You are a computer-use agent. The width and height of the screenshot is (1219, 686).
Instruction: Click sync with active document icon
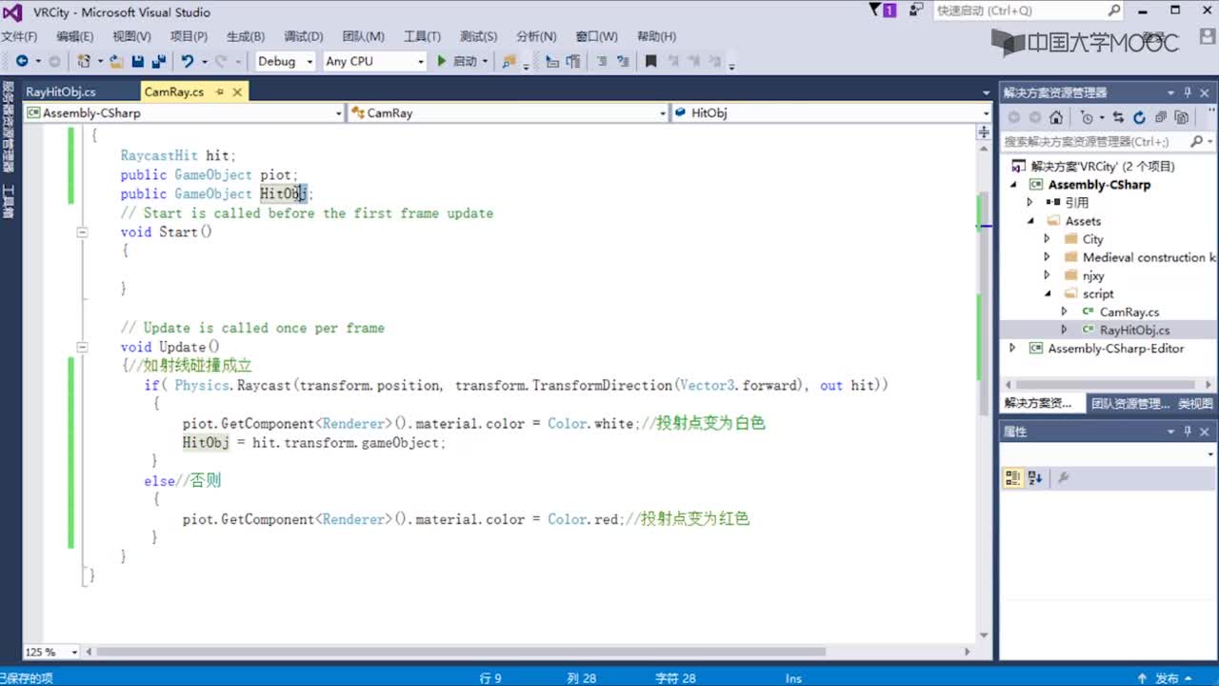tap(1118, 117)
